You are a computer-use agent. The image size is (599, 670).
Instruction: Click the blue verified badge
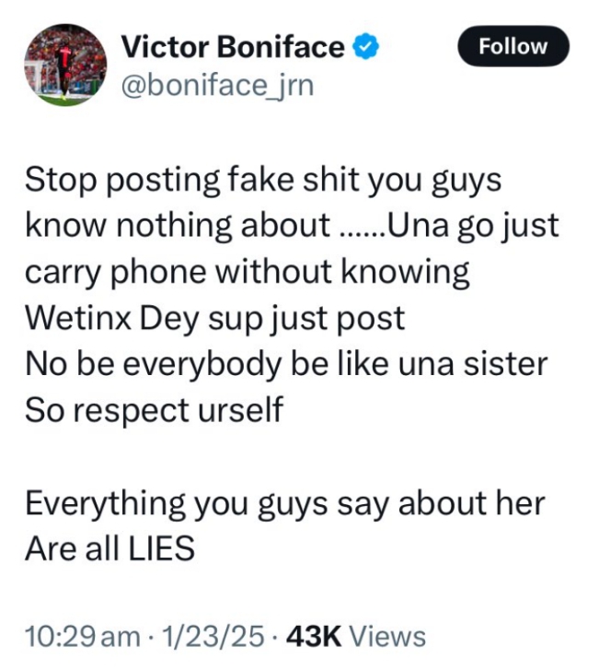365,47
